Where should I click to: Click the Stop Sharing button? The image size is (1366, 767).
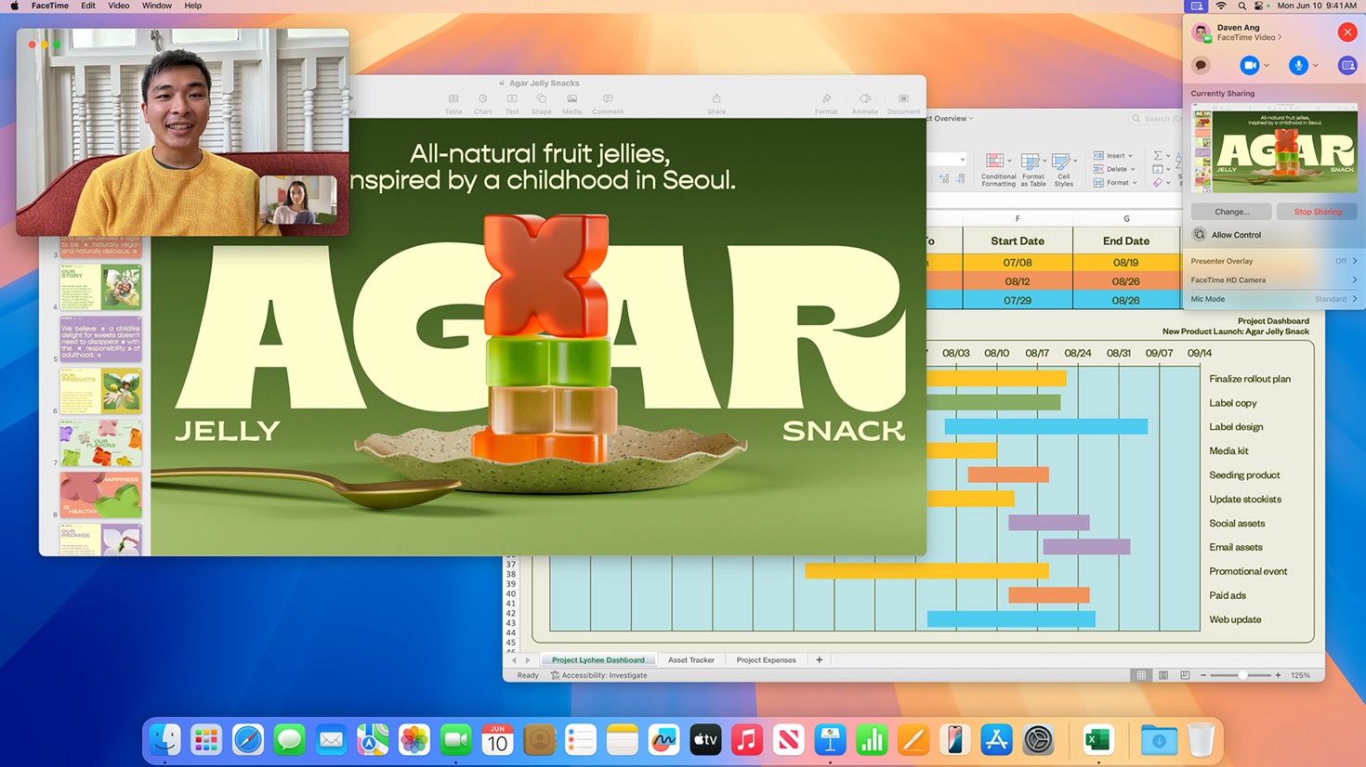(1317, 212)
